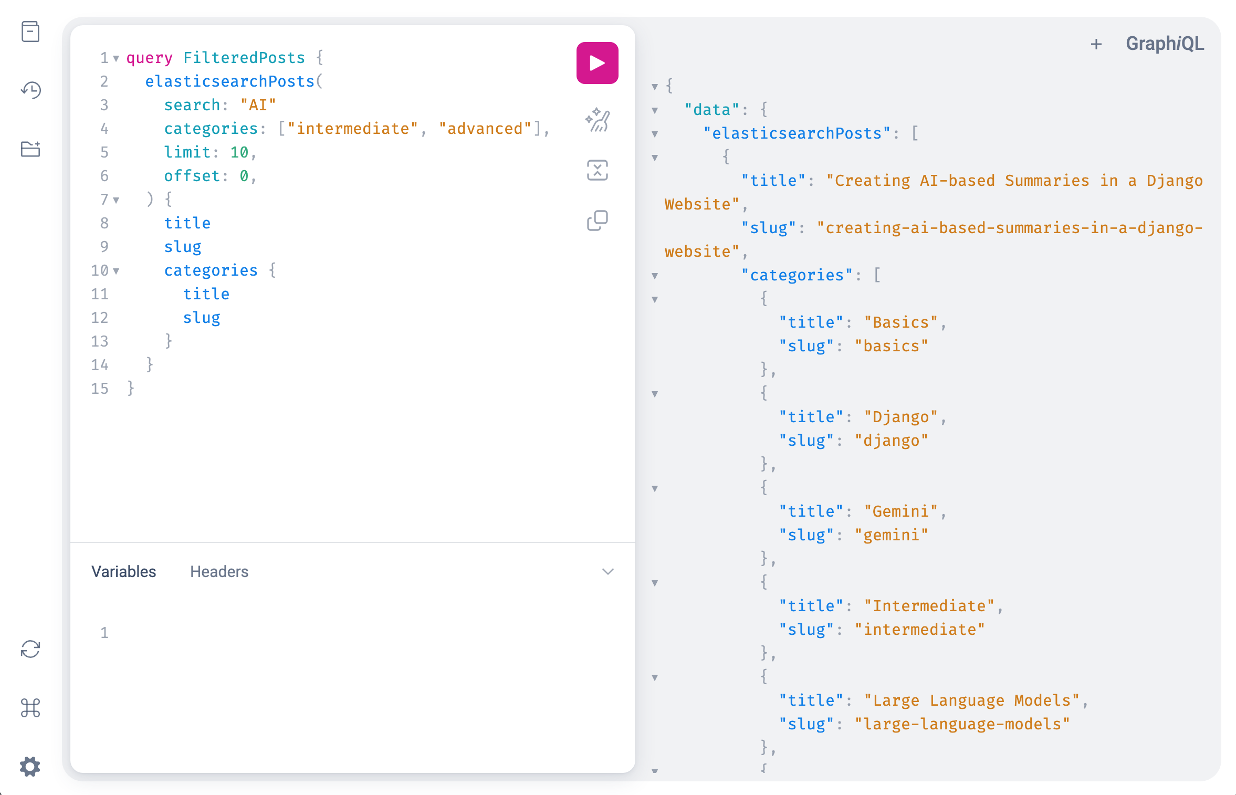This screenshot has width=1236, height=795.
Task: Open the GraphiQL Explorer plugin icon
Action: coord(30,149)
